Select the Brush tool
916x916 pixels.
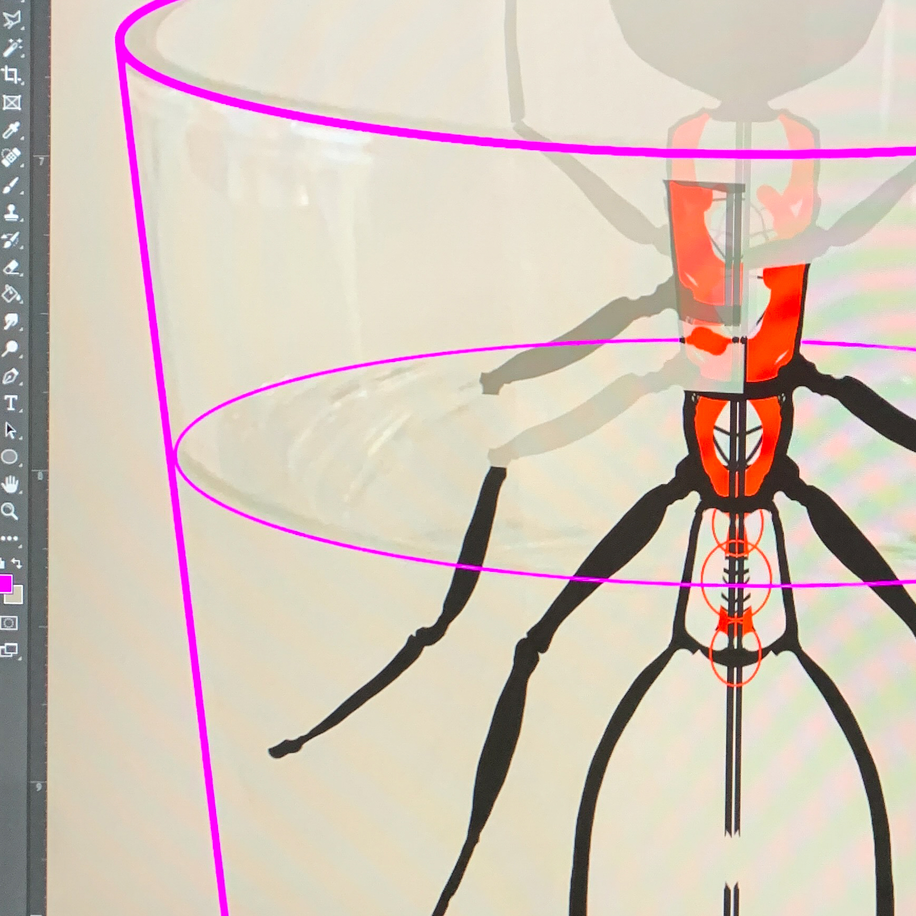click(11, 185)
